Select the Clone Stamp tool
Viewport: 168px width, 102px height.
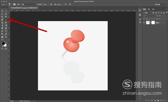[x=2, y=22]
